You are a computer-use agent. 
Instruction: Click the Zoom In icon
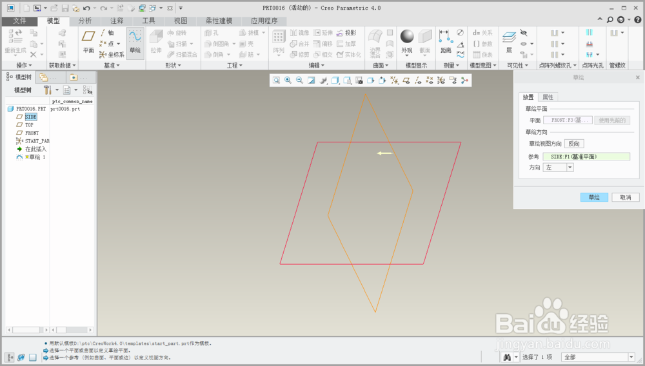[288, 81]
